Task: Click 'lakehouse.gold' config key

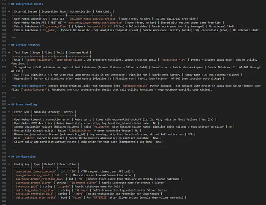Action: 27,186
